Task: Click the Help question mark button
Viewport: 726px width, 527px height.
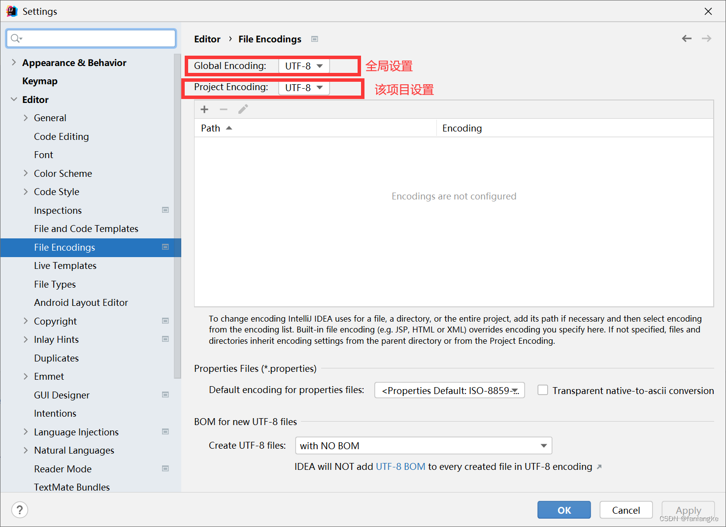Action: coord(20,510)
